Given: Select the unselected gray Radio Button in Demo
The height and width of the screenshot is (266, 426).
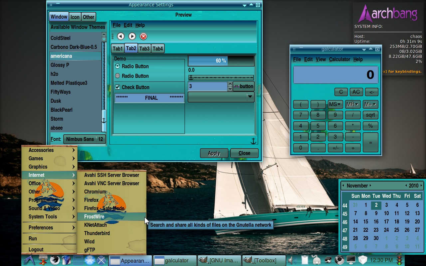Looking at the screenshot, I should click(117, 76).
